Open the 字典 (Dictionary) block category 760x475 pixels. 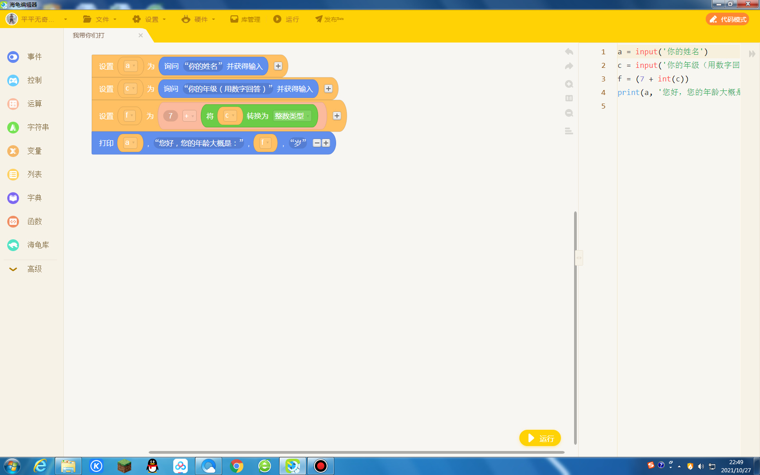point(25,198)
